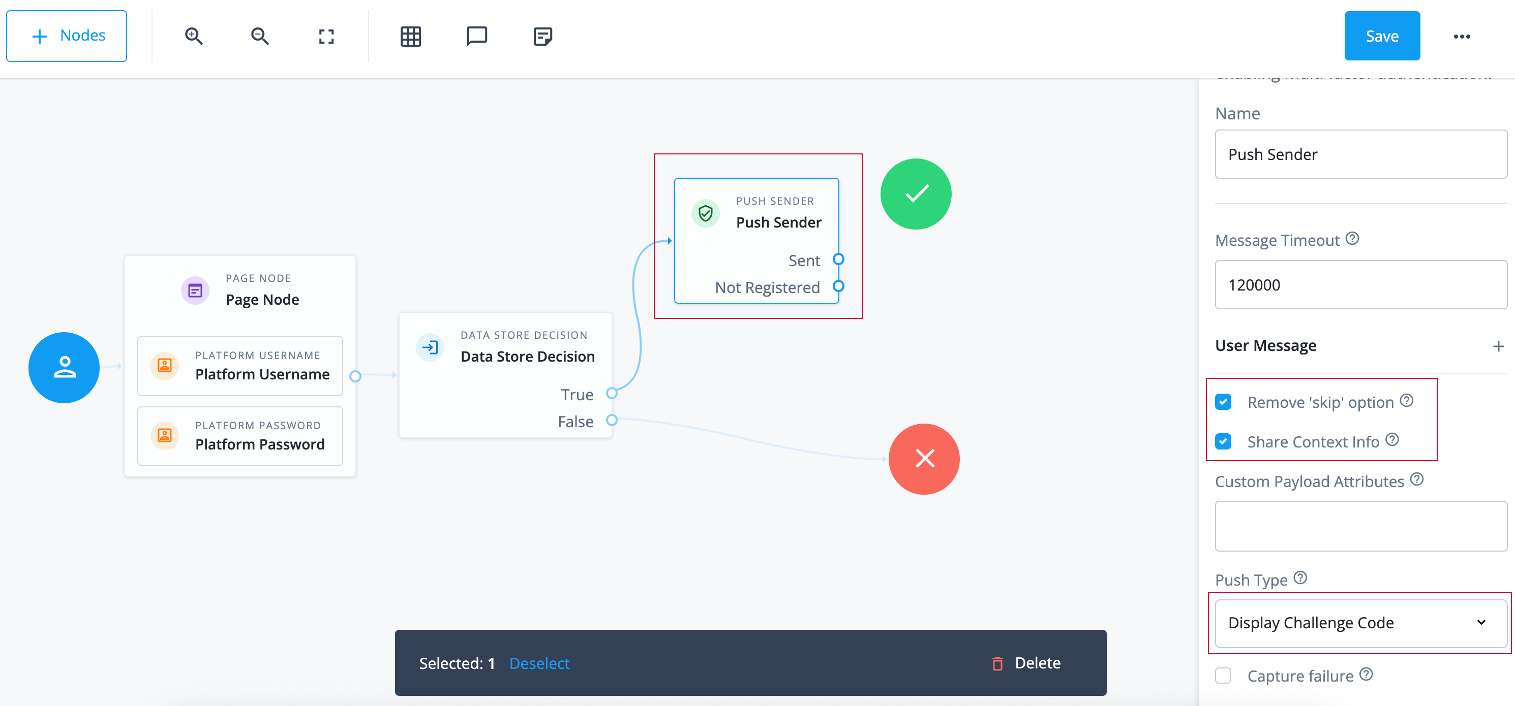The width and height of the screenshot is (1515, 706).
Task: Select the Push Sender shield icon
Action: tap(705, 213)
